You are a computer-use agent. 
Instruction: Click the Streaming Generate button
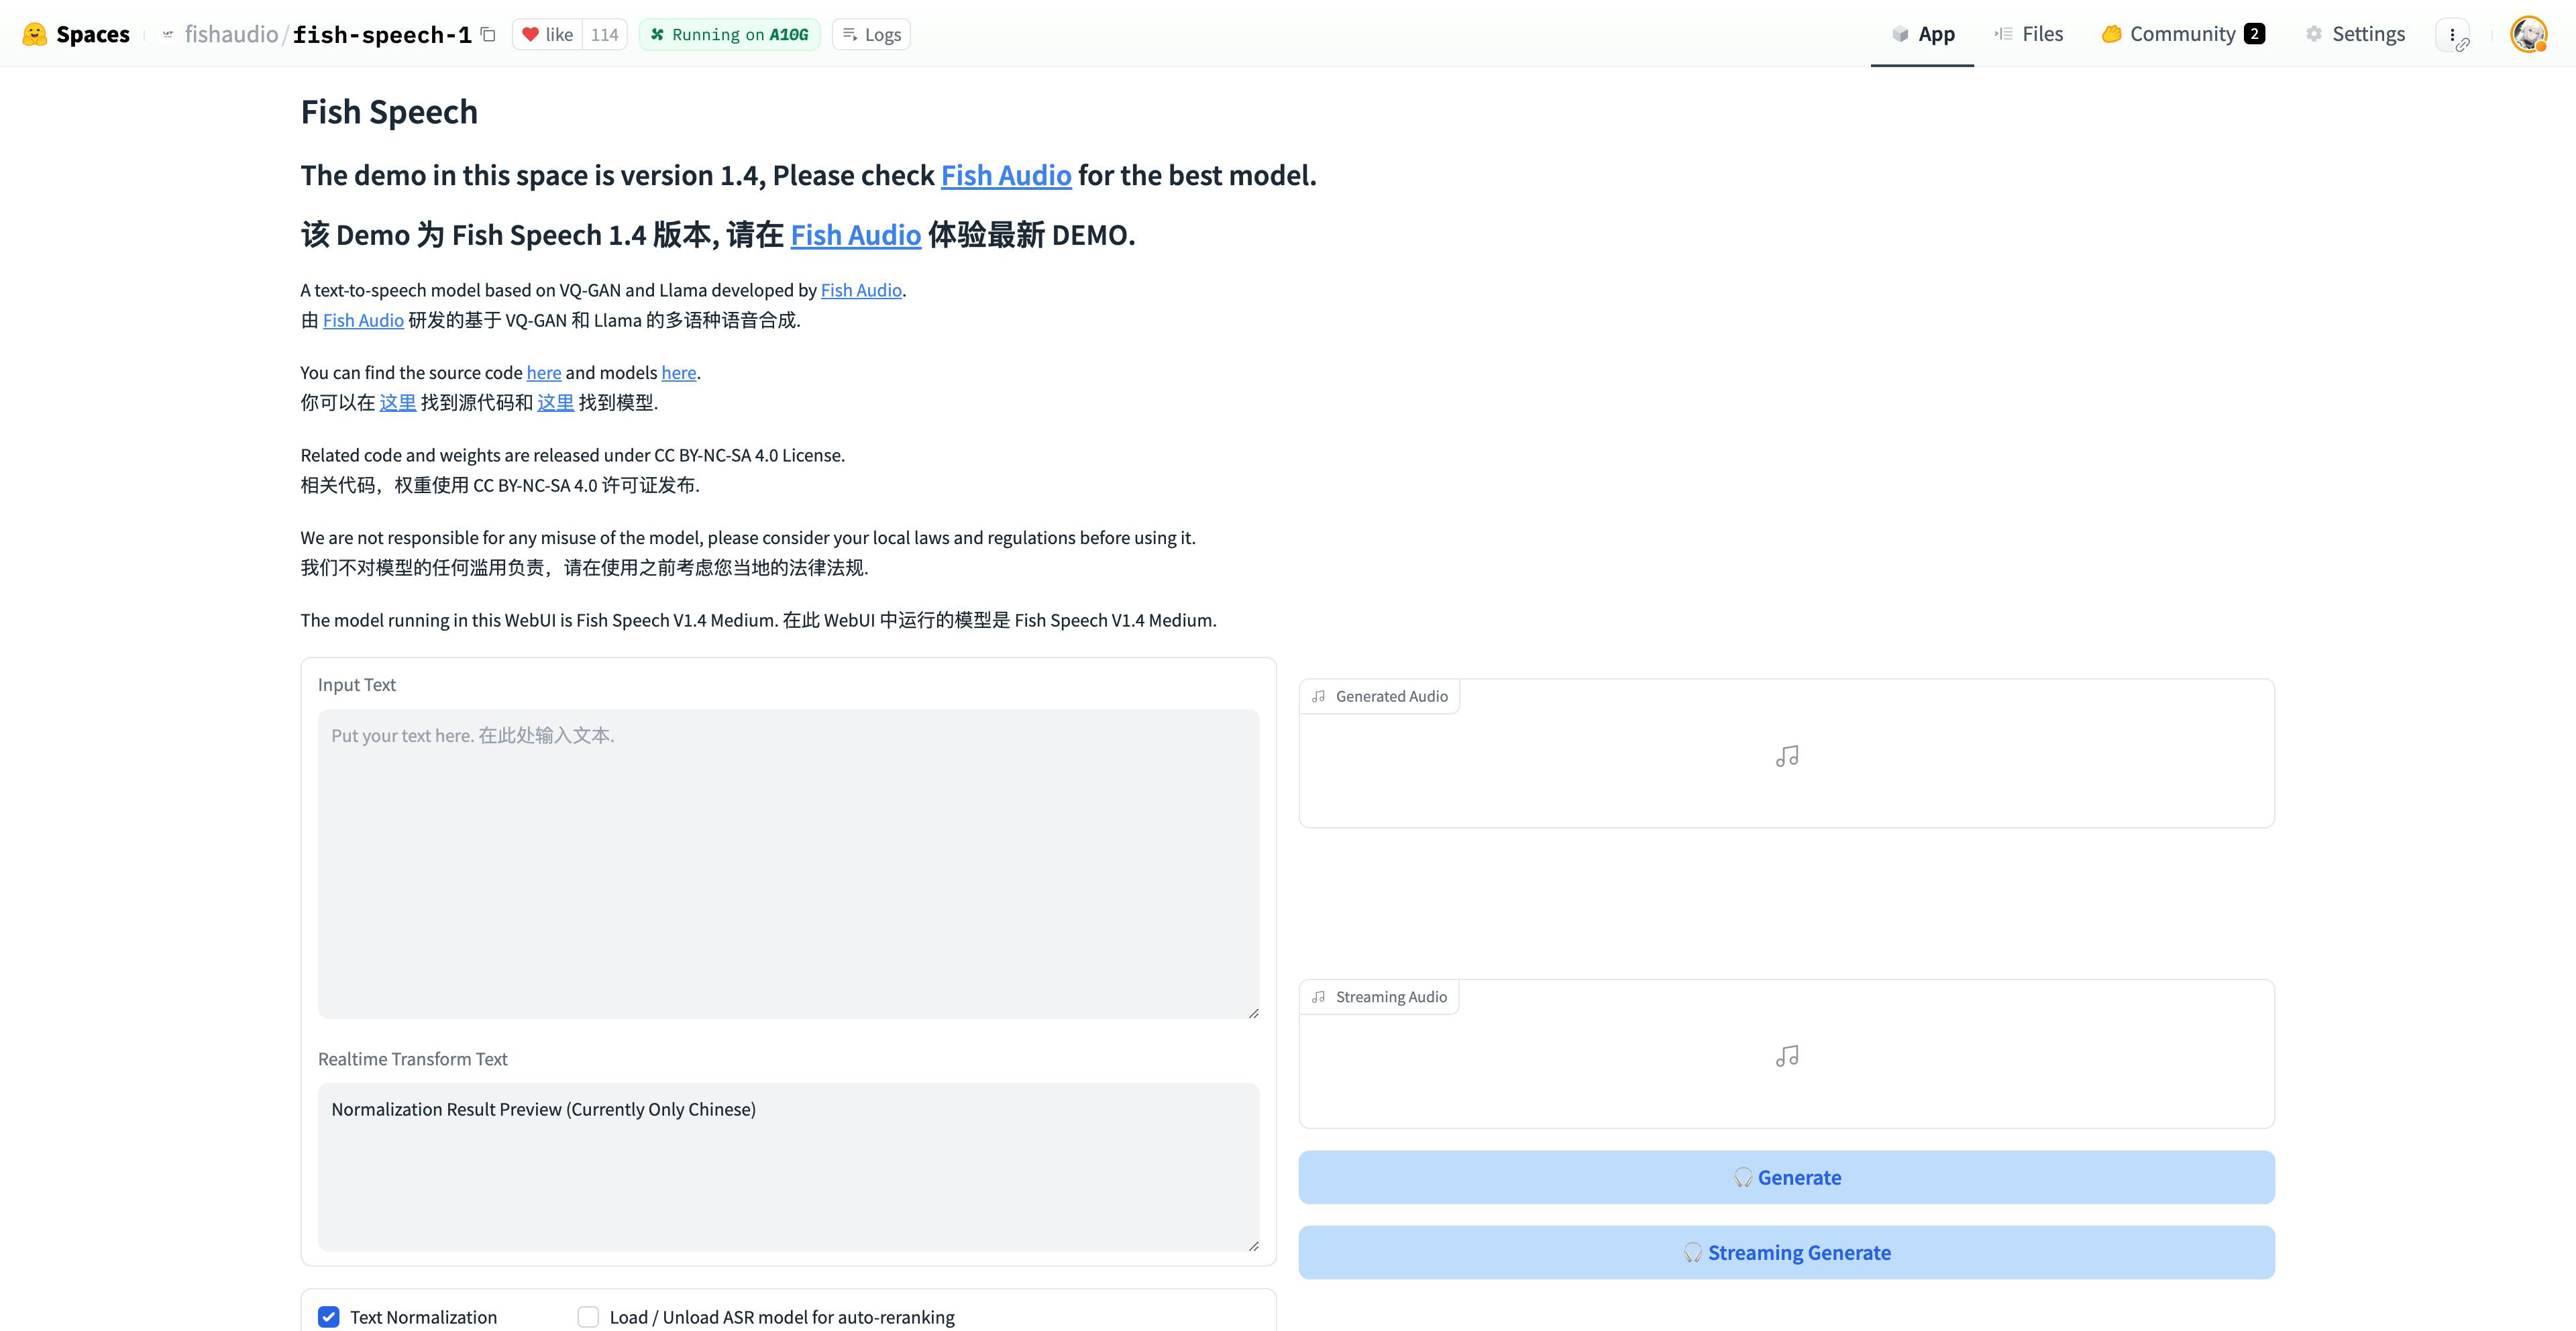(x=1787, y=1252)
